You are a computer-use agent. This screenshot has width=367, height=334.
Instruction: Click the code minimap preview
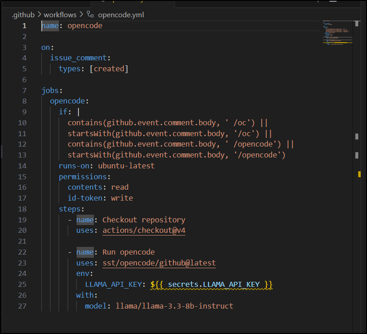point(338,33)
